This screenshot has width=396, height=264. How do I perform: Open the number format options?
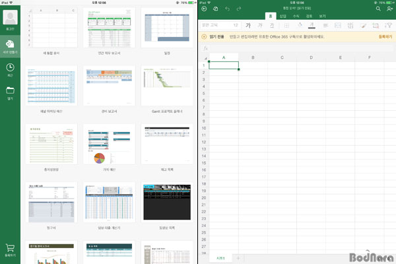[350, 25]
